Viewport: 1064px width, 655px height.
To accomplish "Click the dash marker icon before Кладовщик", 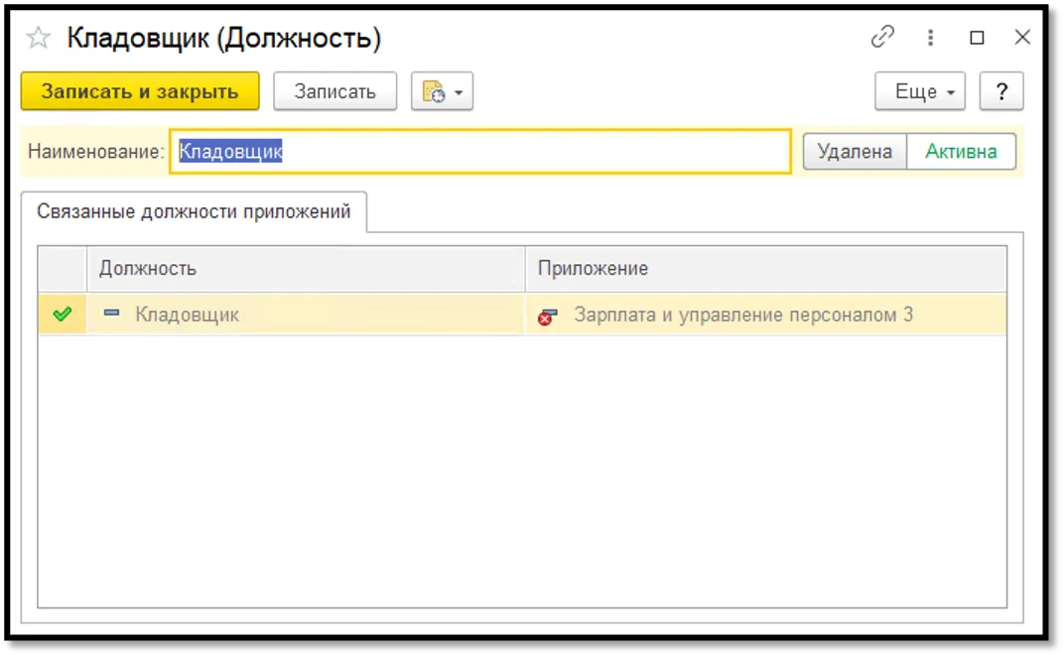I will pos(110,314).
